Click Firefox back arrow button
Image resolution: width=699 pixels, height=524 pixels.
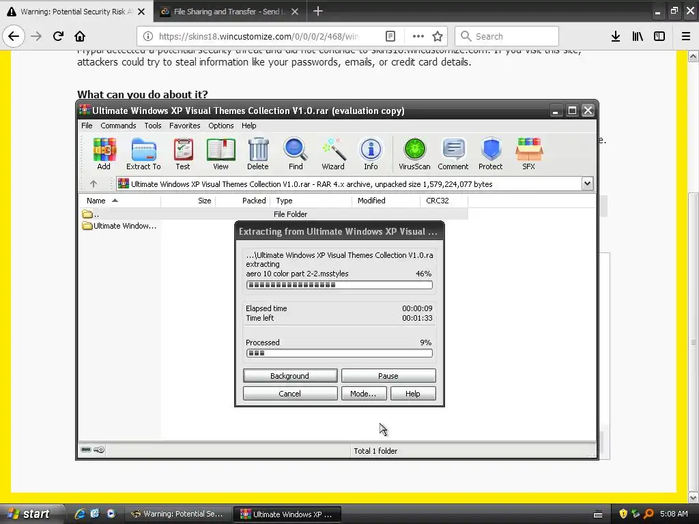(14, 36)
